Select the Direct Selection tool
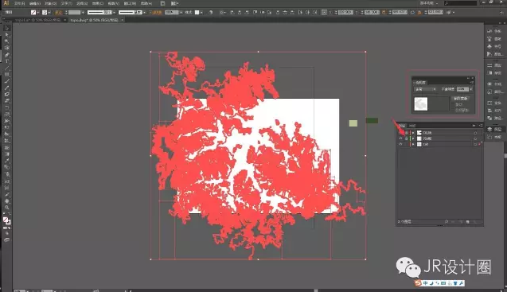 pos(7,34)
